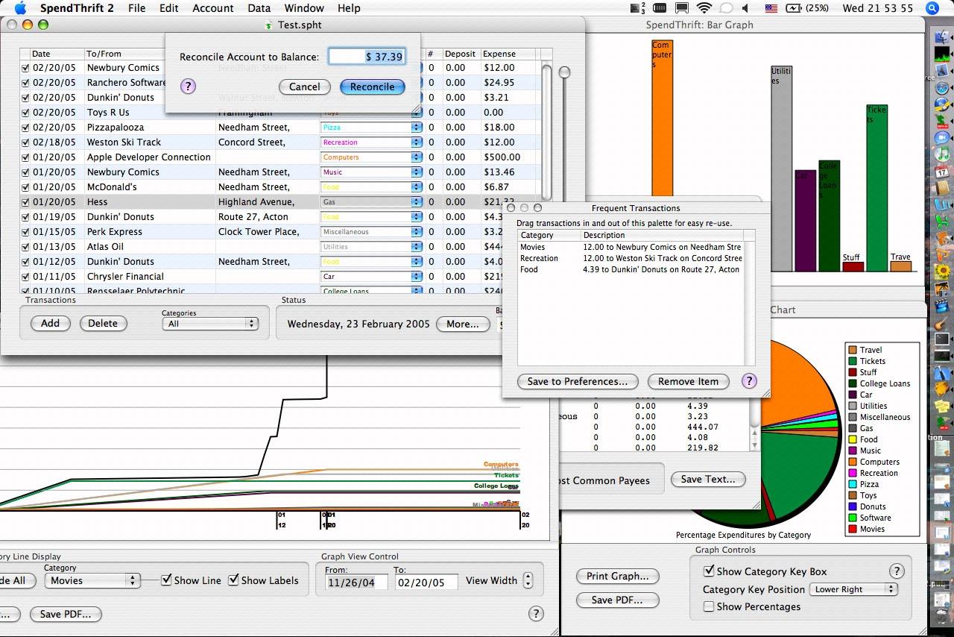Viewport: 954px width, 637px height.
Task: Open the battery status menu showing 25%
Action: click(808, 8)
